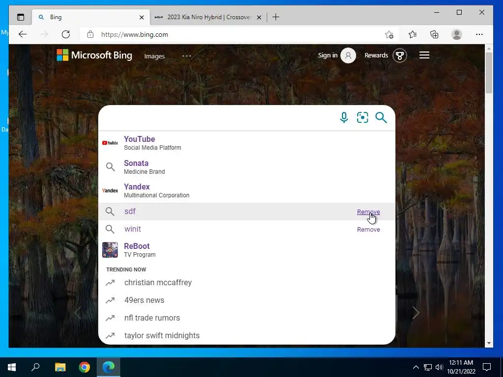Open the tab actions menu icon
Image resolution: width=503 pixels, height=377 pixels.
pos(21,17)
